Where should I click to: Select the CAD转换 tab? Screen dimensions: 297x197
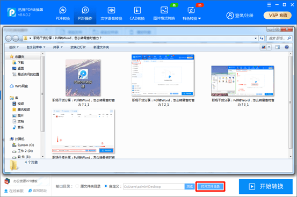(137, 13)
